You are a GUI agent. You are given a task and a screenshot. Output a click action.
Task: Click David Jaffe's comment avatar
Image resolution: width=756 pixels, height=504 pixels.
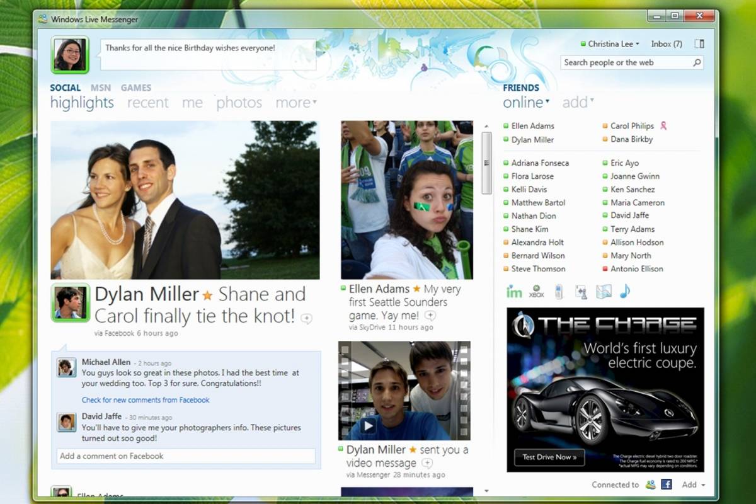coord(66,422)
